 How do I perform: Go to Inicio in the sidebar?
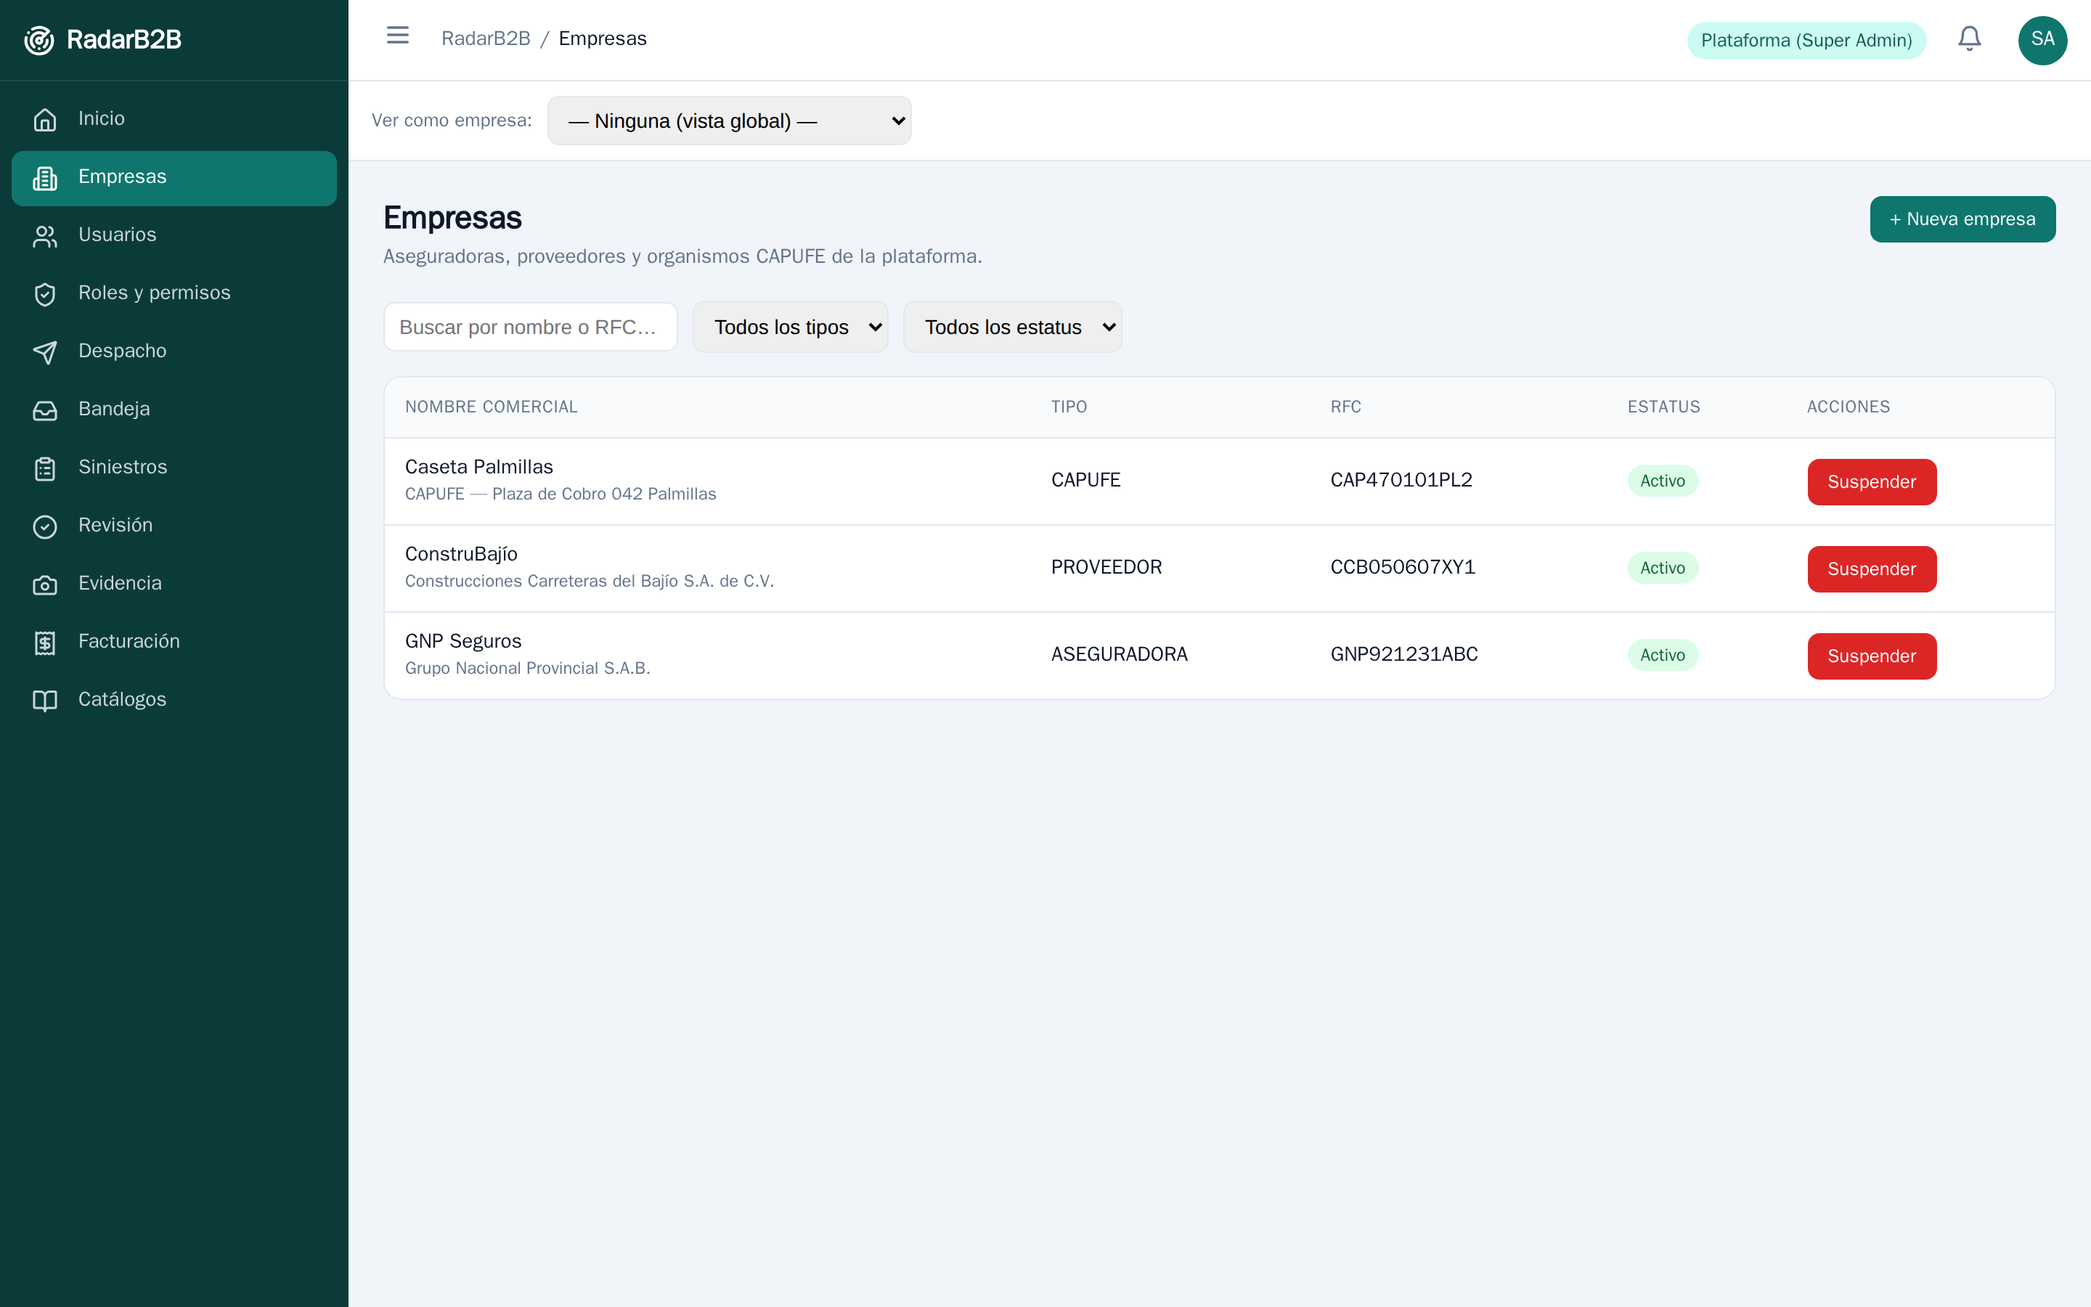[x=174, y=118]
